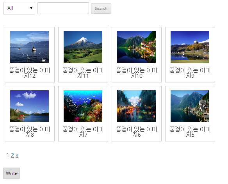Click title 풍경이 있는 이미지8
This screenshot has width=228, height=184.
pos(30,132)
